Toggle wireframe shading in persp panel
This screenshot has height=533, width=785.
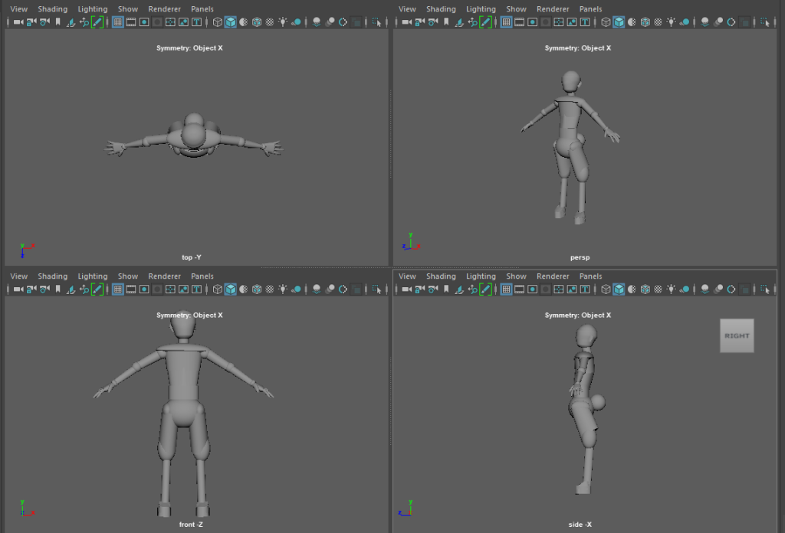click(x=606, y=22)
